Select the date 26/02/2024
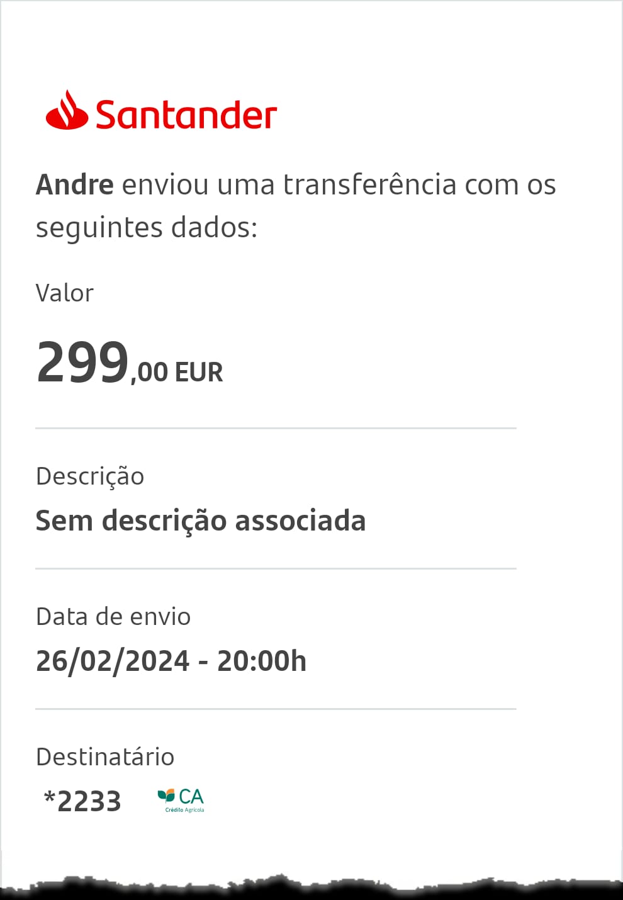This screenshot has height=900, width=623. (x=113, y=661)
